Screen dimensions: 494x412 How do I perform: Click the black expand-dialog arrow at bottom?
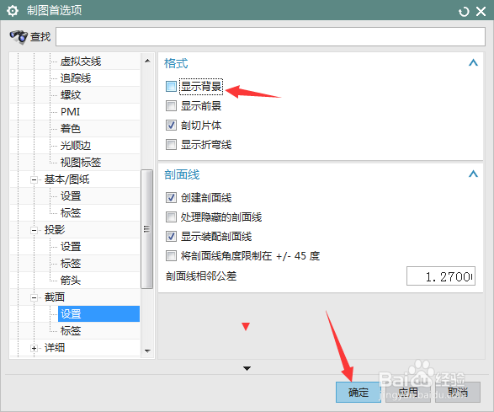point(247,368)
